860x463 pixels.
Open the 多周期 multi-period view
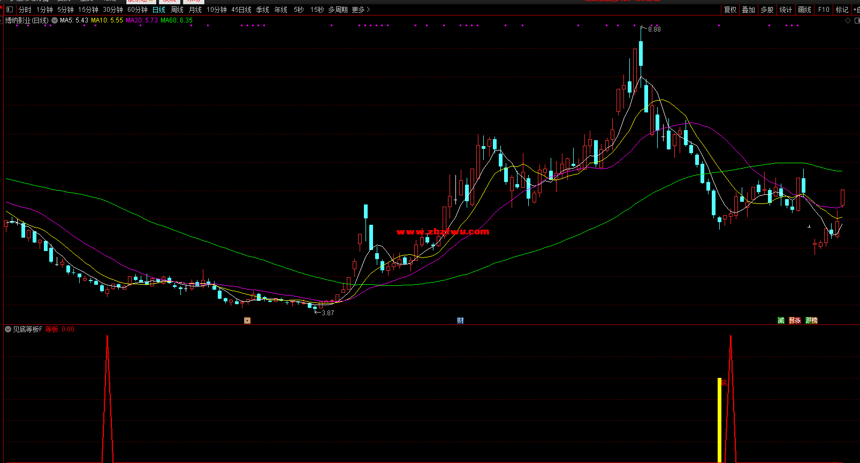click(338, 10)
